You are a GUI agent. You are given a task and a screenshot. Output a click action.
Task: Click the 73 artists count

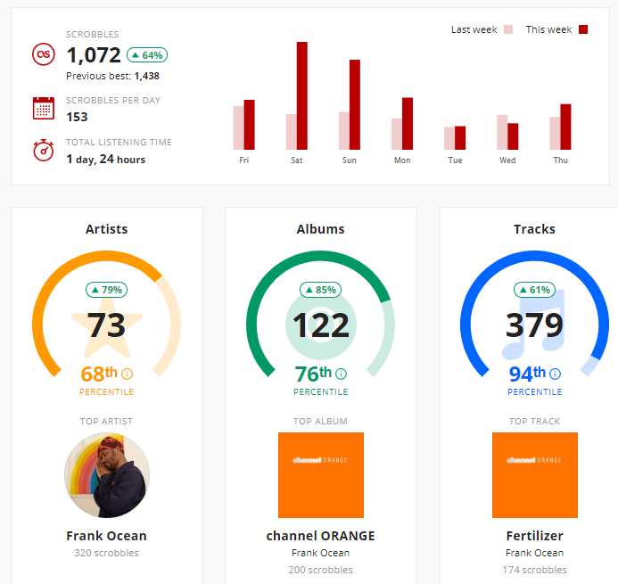tap(106, 325)
